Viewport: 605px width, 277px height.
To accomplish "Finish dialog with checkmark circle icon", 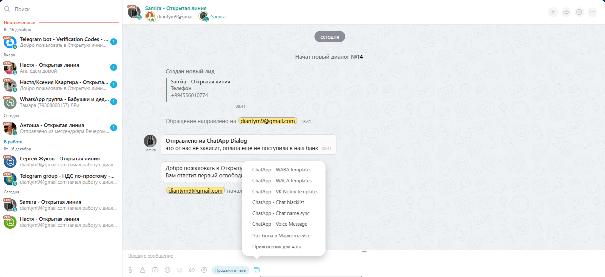I will 579,12.
